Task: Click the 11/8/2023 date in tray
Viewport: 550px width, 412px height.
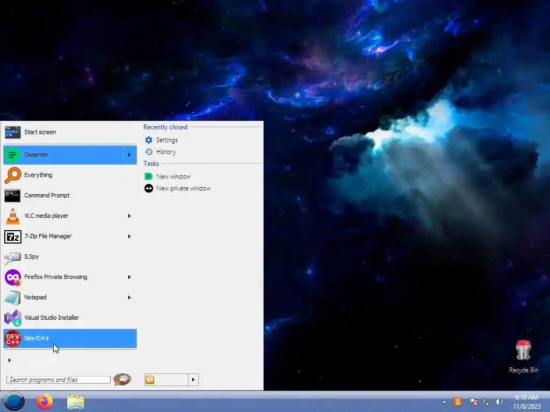Action: click(526, 407)
